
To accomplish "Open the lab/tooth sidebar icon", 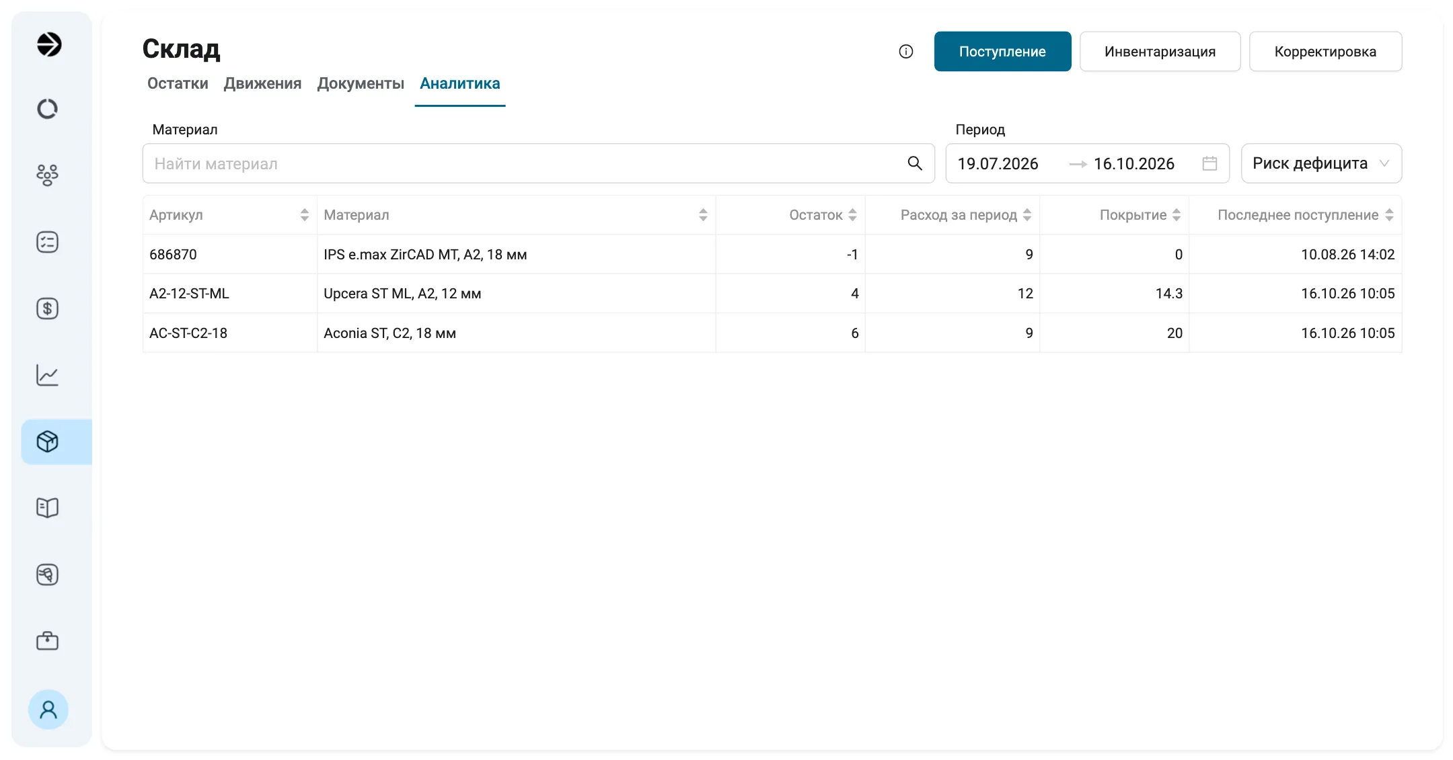I will click(47, 575).
